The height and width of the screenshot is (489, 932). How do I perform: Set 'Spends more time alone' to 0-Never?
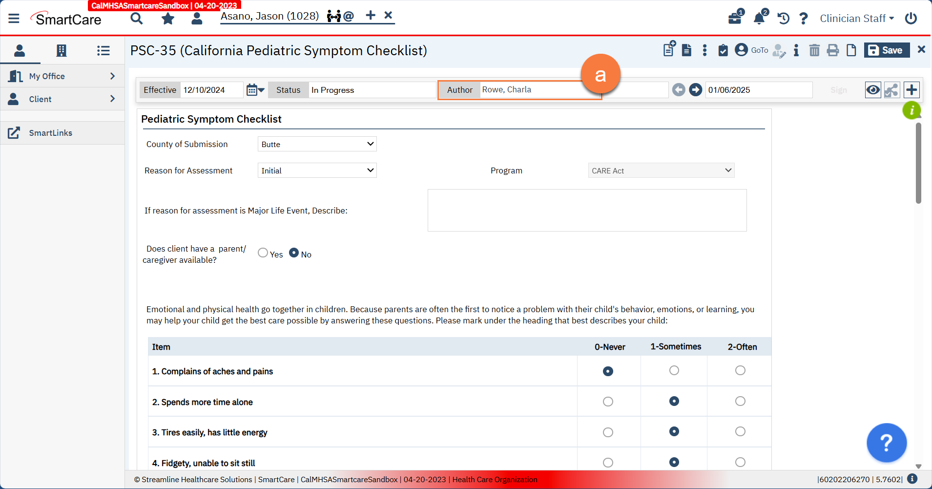pyautogui.click(x=608, y=402)
